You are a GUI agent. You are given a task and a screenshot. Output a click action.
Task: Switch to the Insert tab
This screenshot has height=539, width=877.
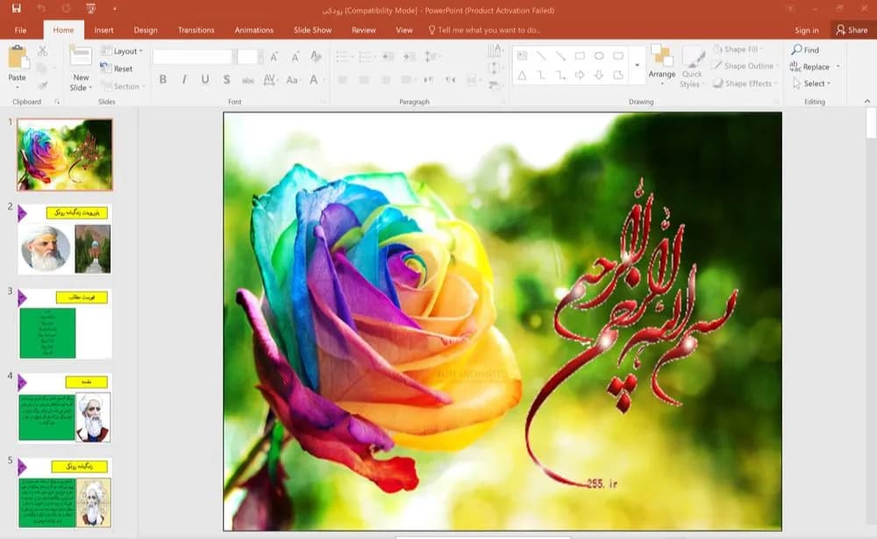point(103,30)
